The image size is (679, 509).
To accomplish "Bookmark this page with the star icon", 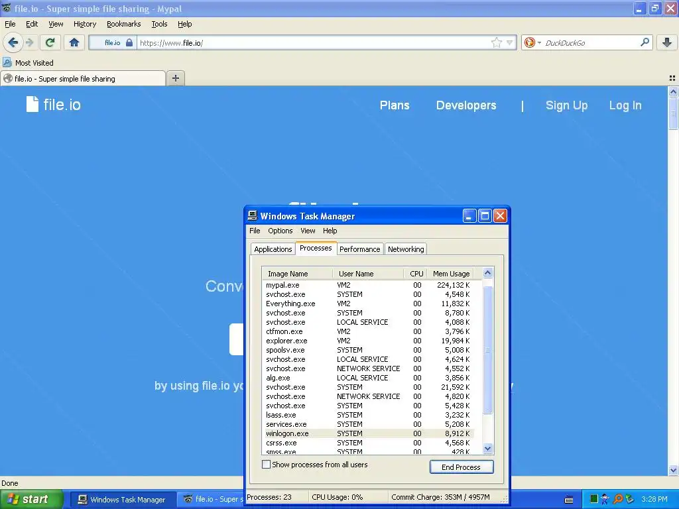I will pos(496,42).
